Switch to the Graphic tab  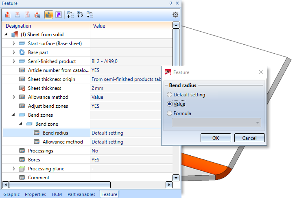(x=11, y=194)
